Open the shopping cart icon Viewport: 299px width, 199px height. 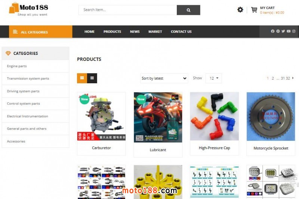pos(254,10)
